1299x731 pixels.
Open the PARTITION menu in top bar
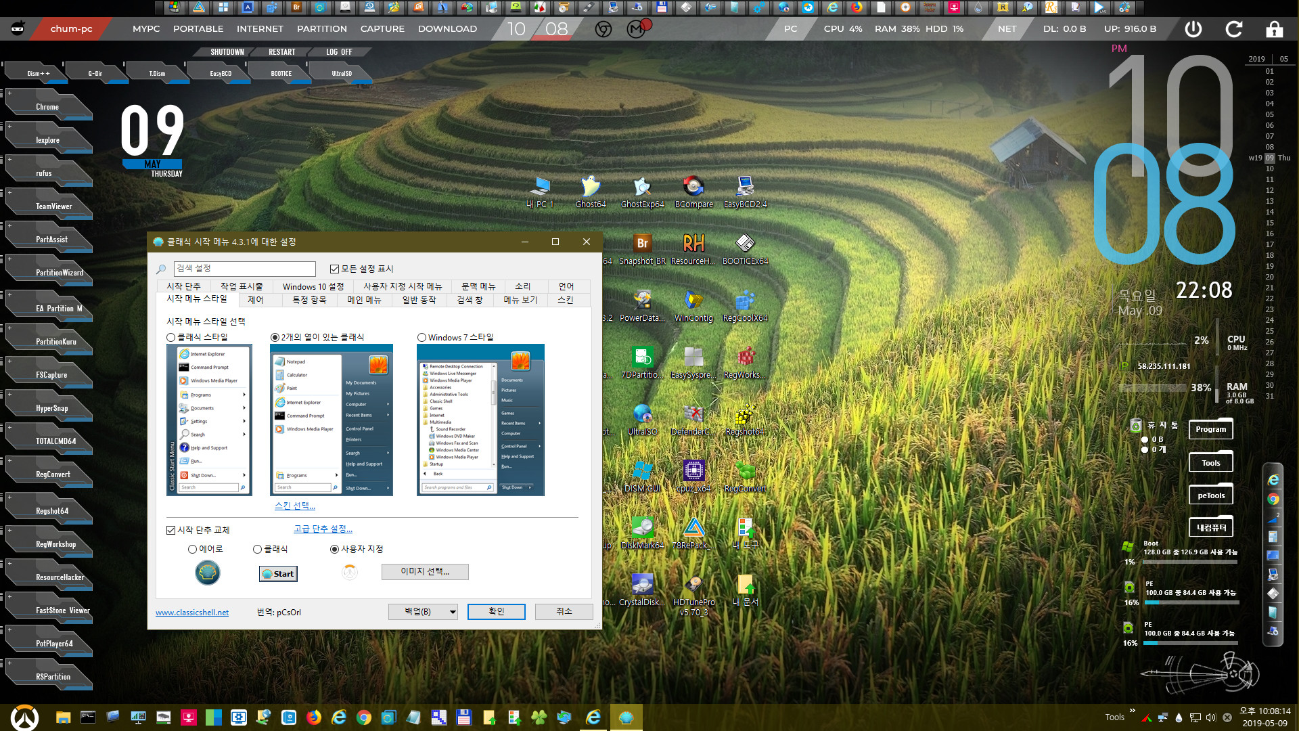(x=322, y=29)
